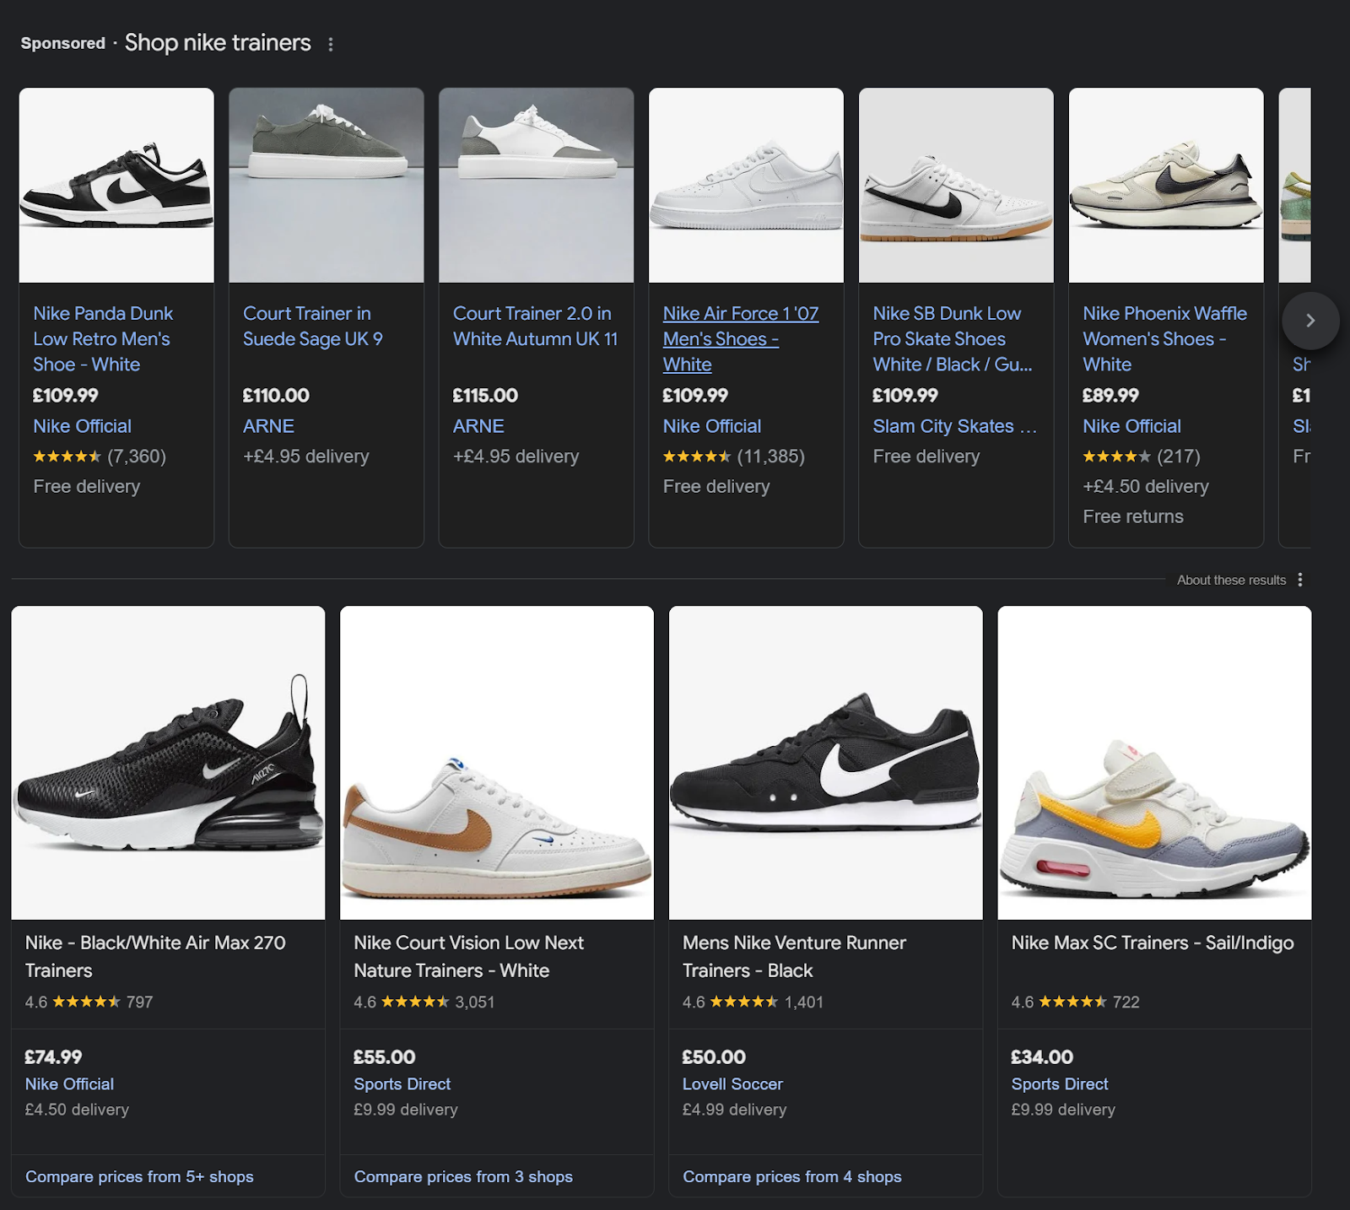Click the Nike Phoenix Waffle shoe image

tap(1165, 186)
